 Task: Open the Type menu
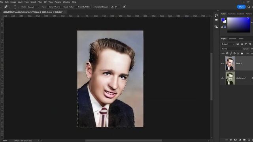(26, 2)
